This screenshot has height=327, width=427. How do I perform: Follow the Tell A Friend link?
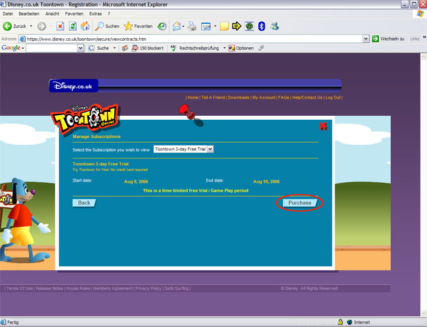(x=213, y=97)
